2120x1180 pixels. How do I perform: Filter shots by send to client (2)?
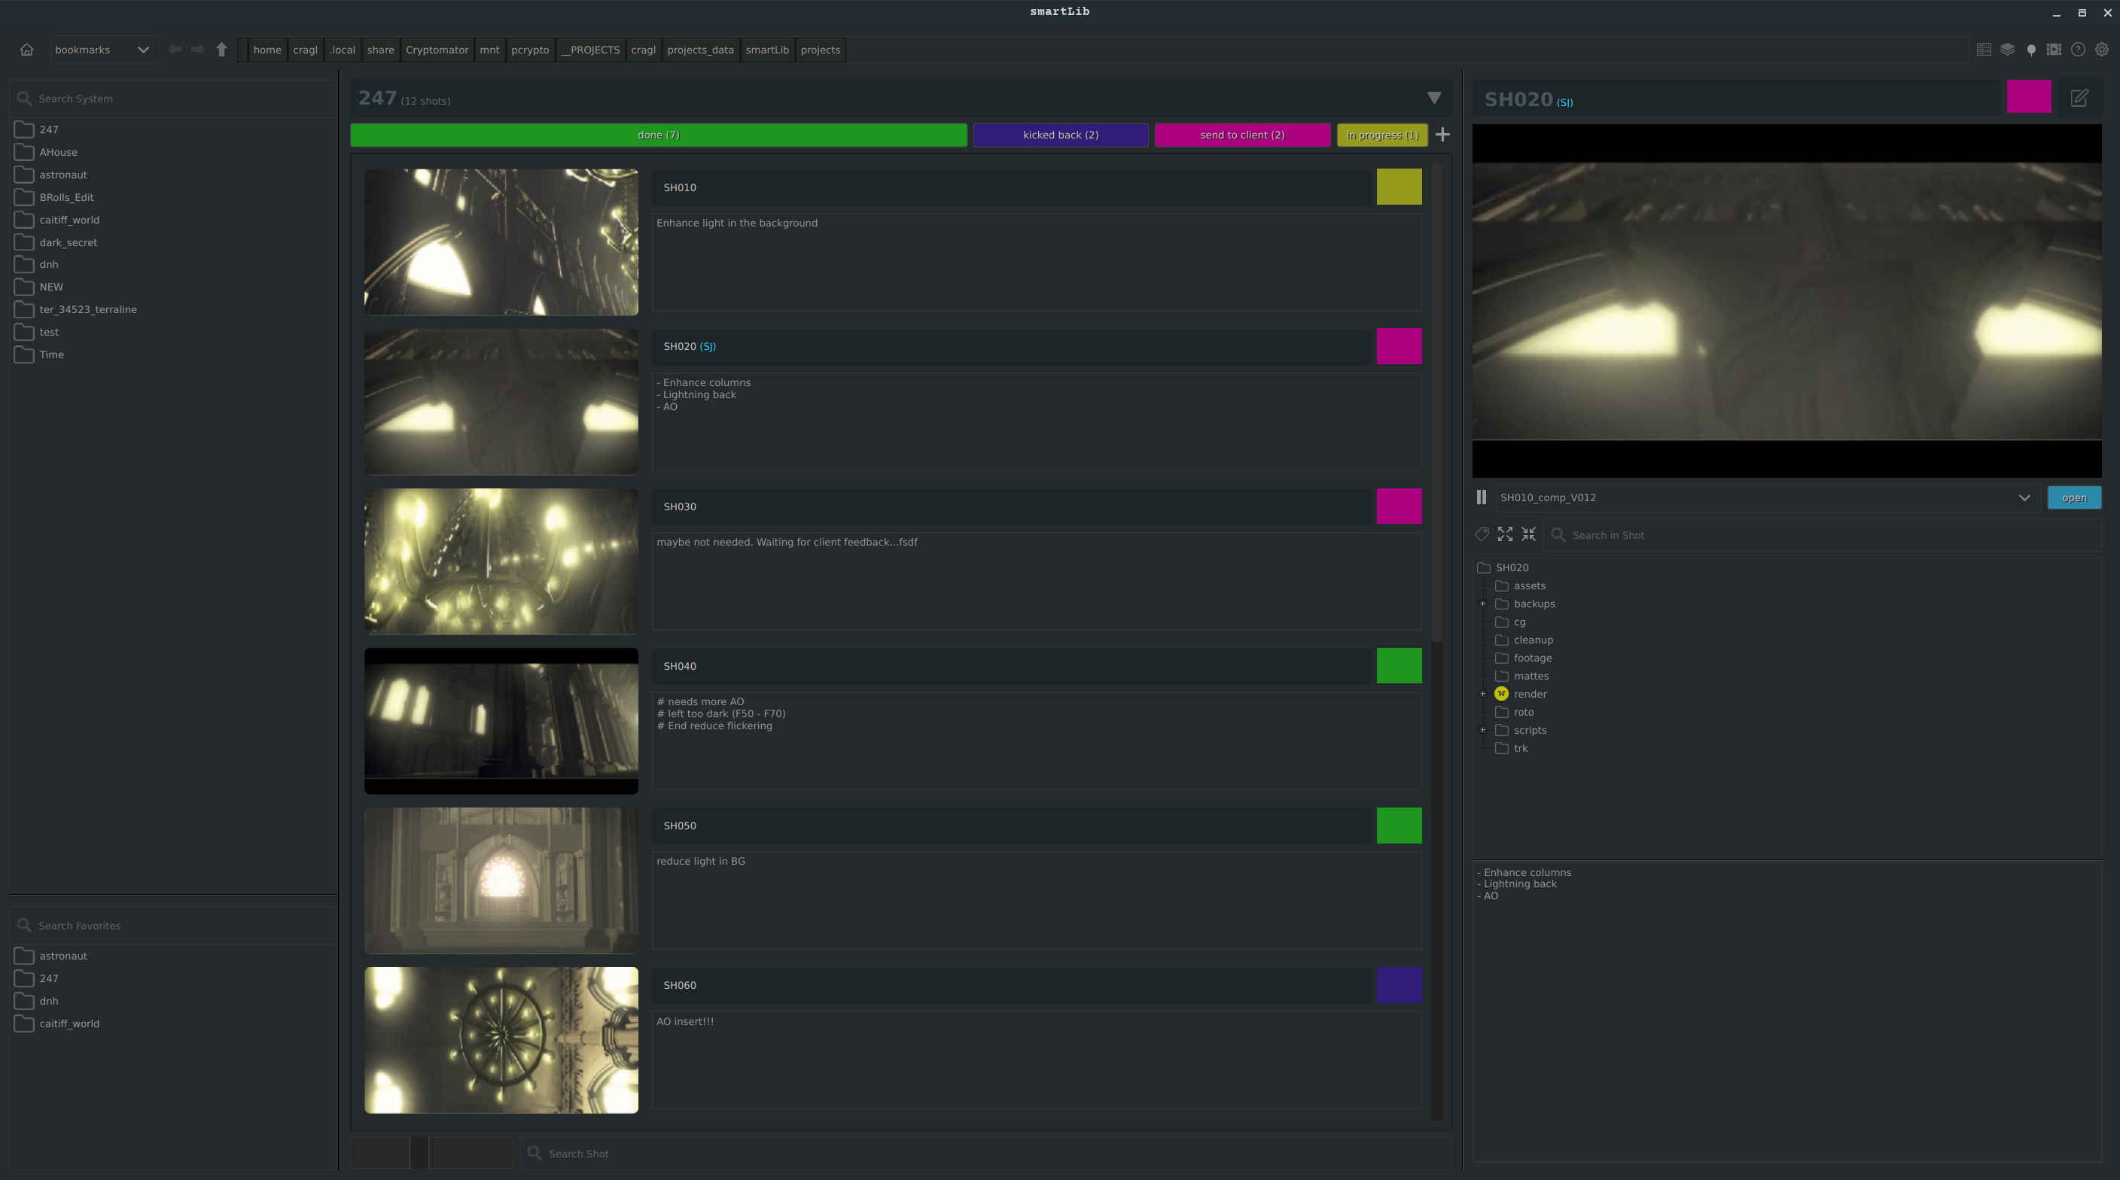1243,135
